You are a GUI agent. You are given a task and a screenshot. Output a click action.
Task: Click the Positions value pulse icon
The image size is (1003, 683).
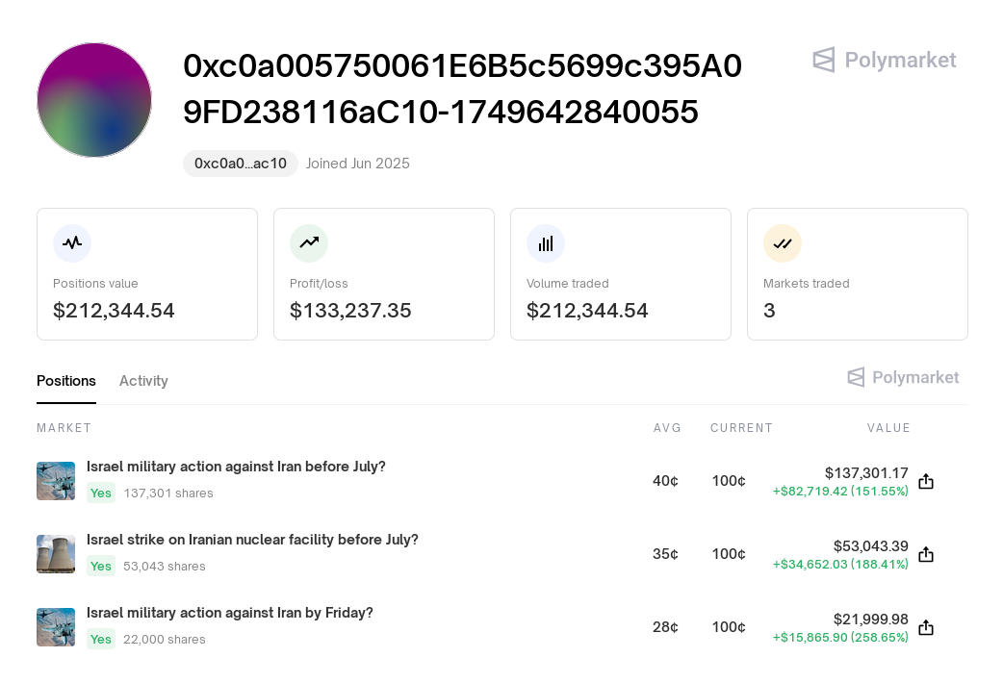(x=72, y=243)
